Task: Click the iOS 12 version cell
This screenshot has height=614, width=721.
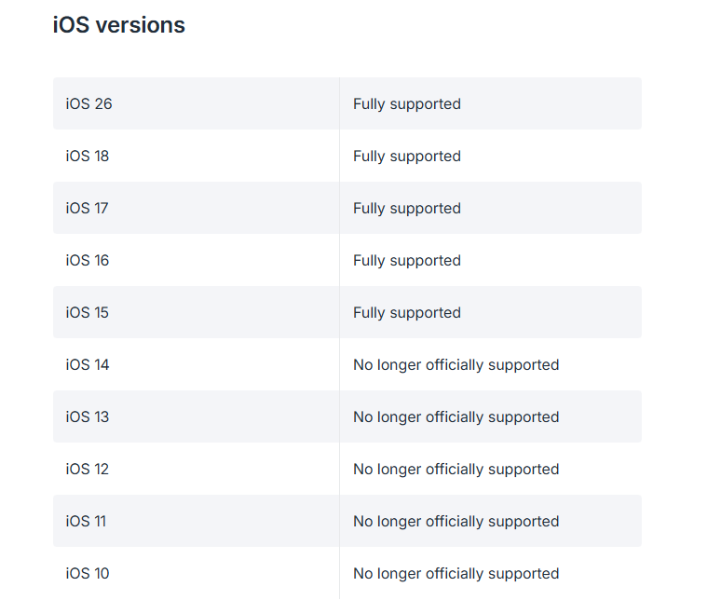Action: tap(88, 469)
